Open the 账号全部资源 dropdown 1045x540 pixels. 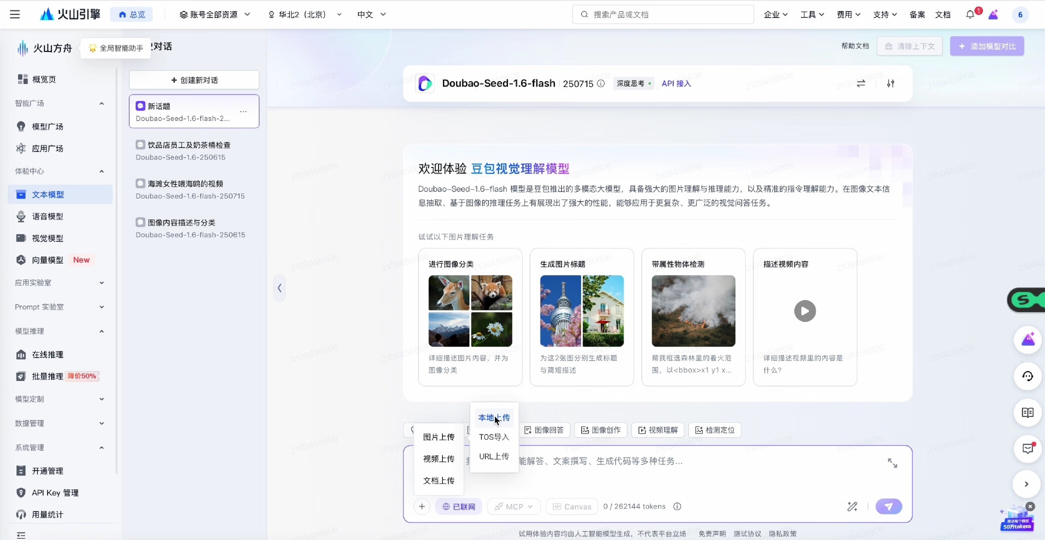tap(215, 14)
